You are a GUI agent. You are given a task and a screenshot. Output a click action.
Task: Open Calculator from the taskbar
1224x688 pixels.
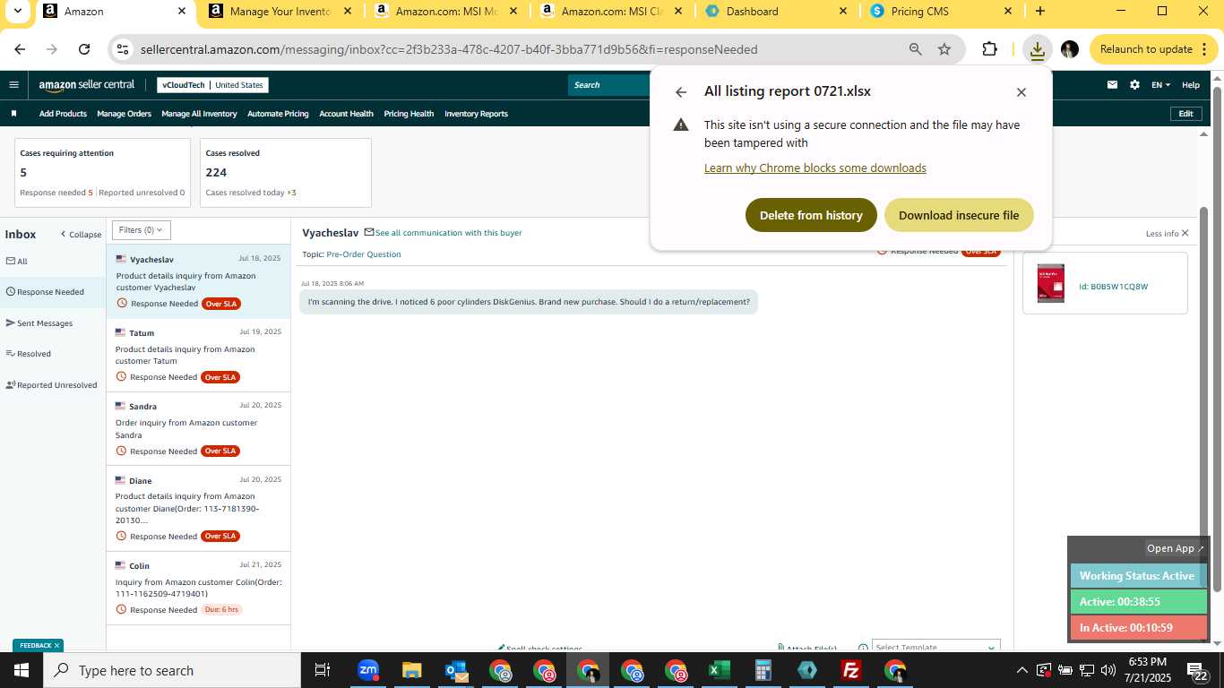[763, 670]
